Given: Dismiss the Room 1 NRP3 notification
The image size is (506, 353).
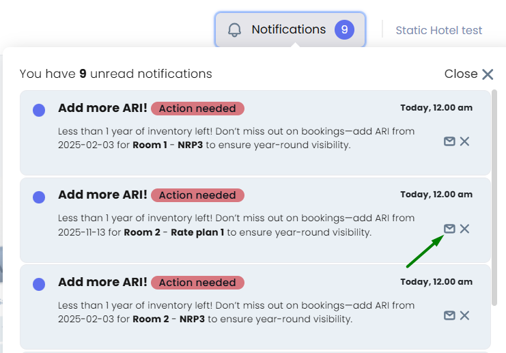Looking at the screenshot, I should pos(464,141).
